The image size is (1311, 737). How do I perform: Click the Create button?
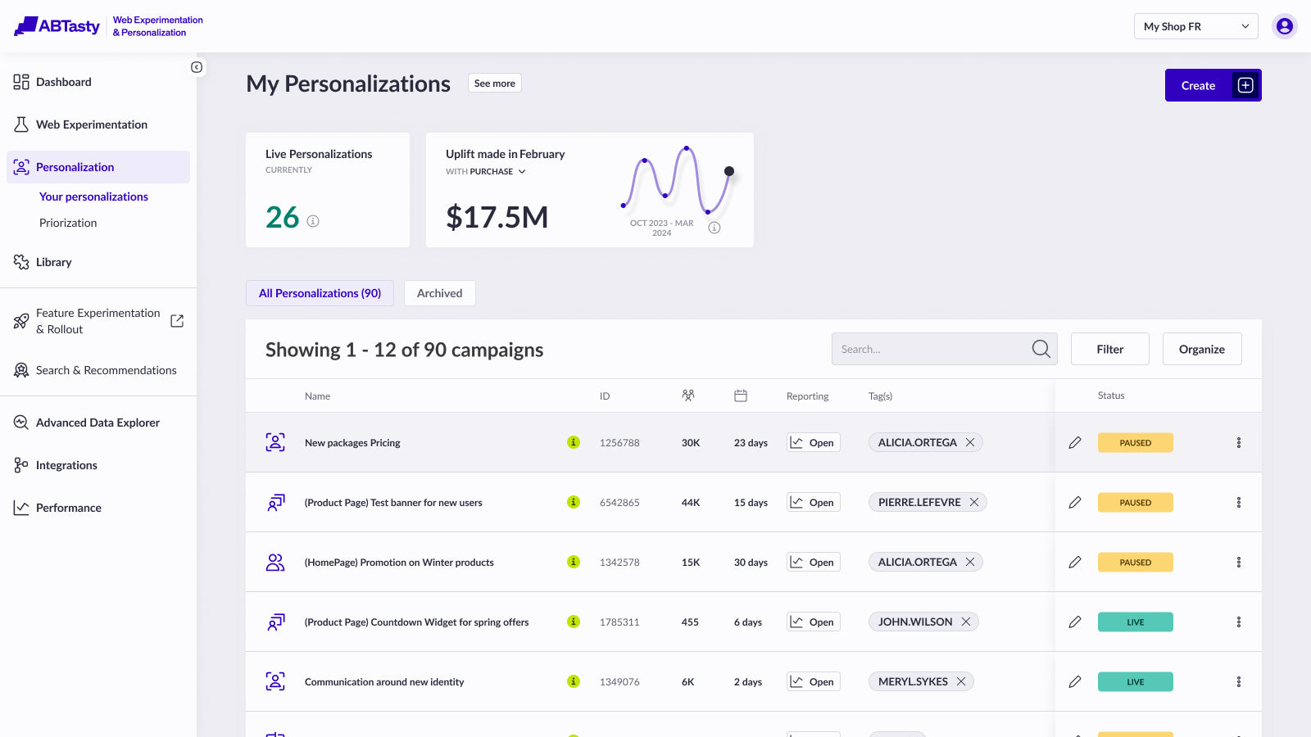pyautogui.click(x=1213, y=85)
